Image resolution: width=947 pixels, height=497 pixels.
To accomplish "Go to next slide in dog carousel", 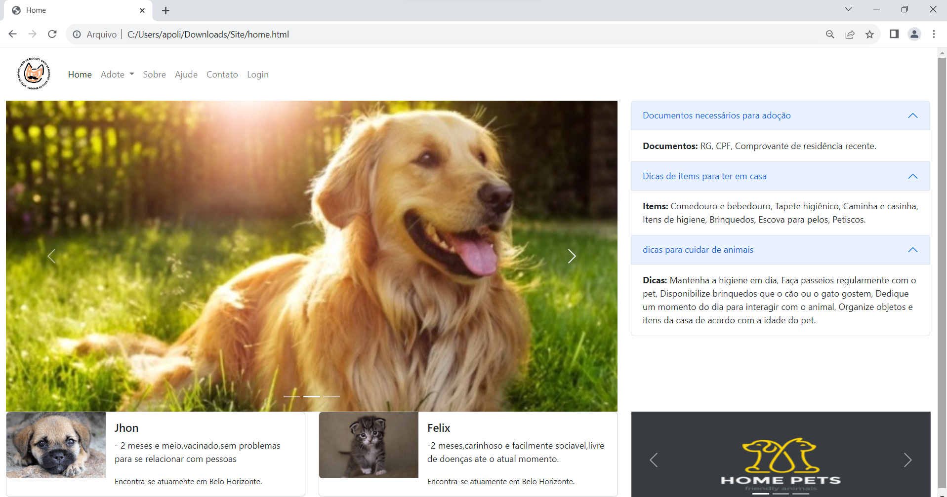I will pyautogui.click(x=572, y=256).
